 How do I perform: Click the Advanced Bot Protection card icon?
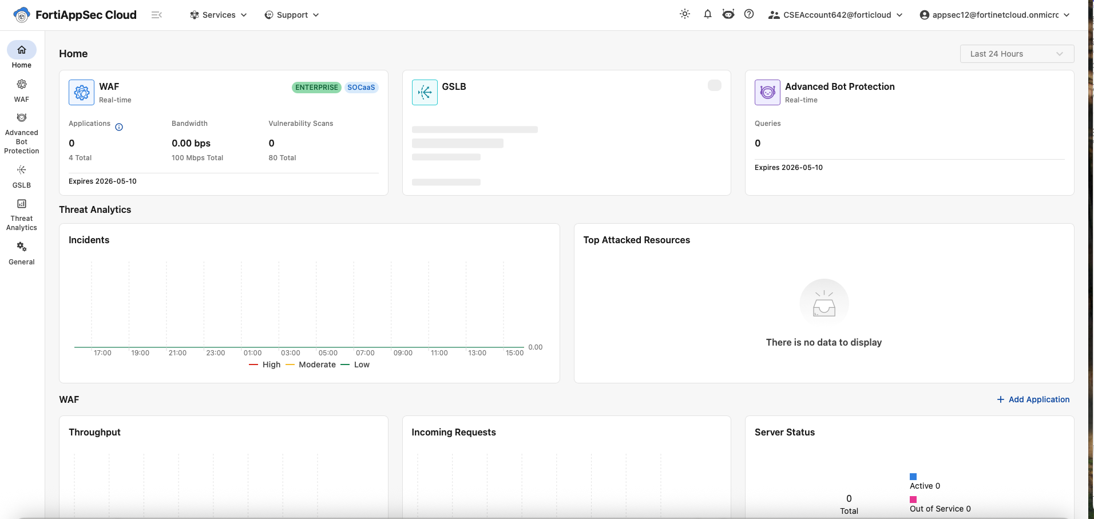pyautogui.click(x=767, y=92)
